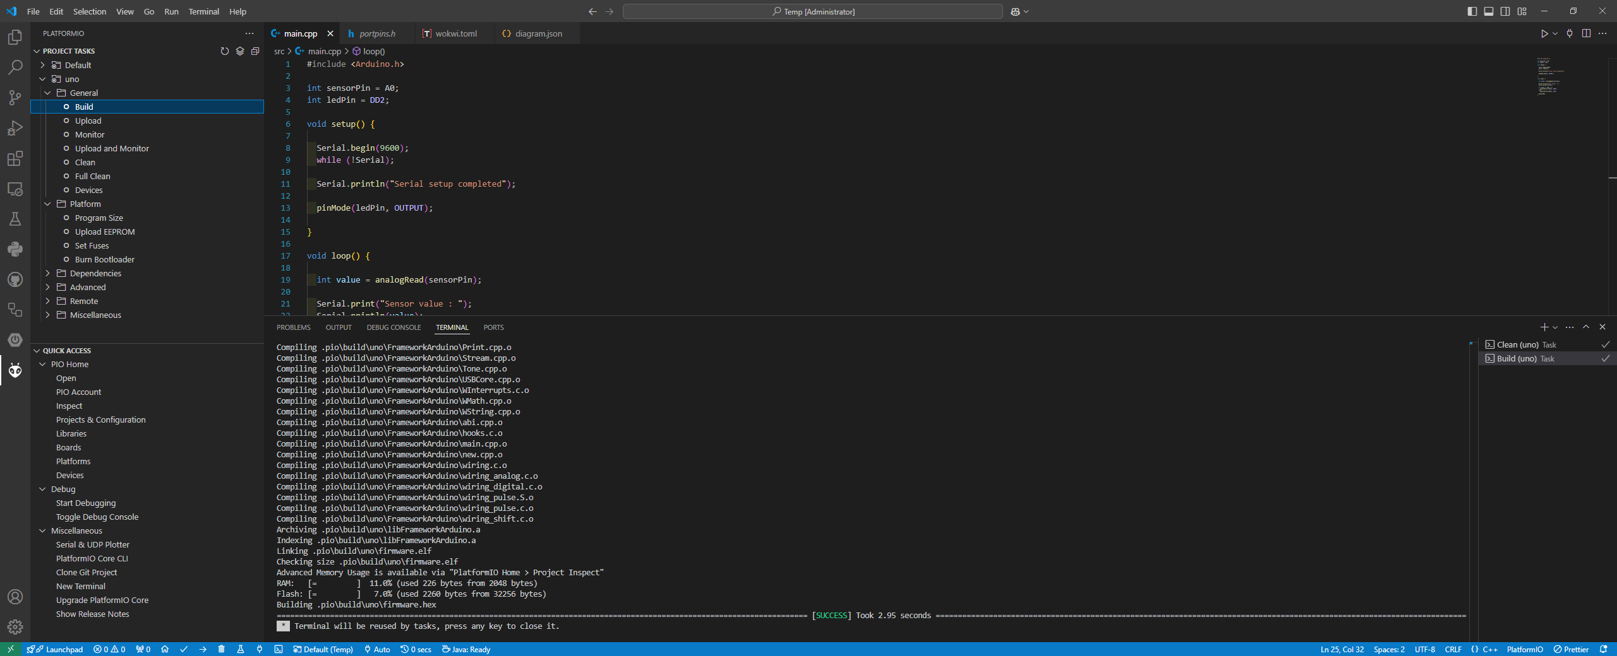Image resolution: width=1617 pixels, height=656 pixels.
Task: Expand the Dependencies task folder
Action: tap(47, 273)
